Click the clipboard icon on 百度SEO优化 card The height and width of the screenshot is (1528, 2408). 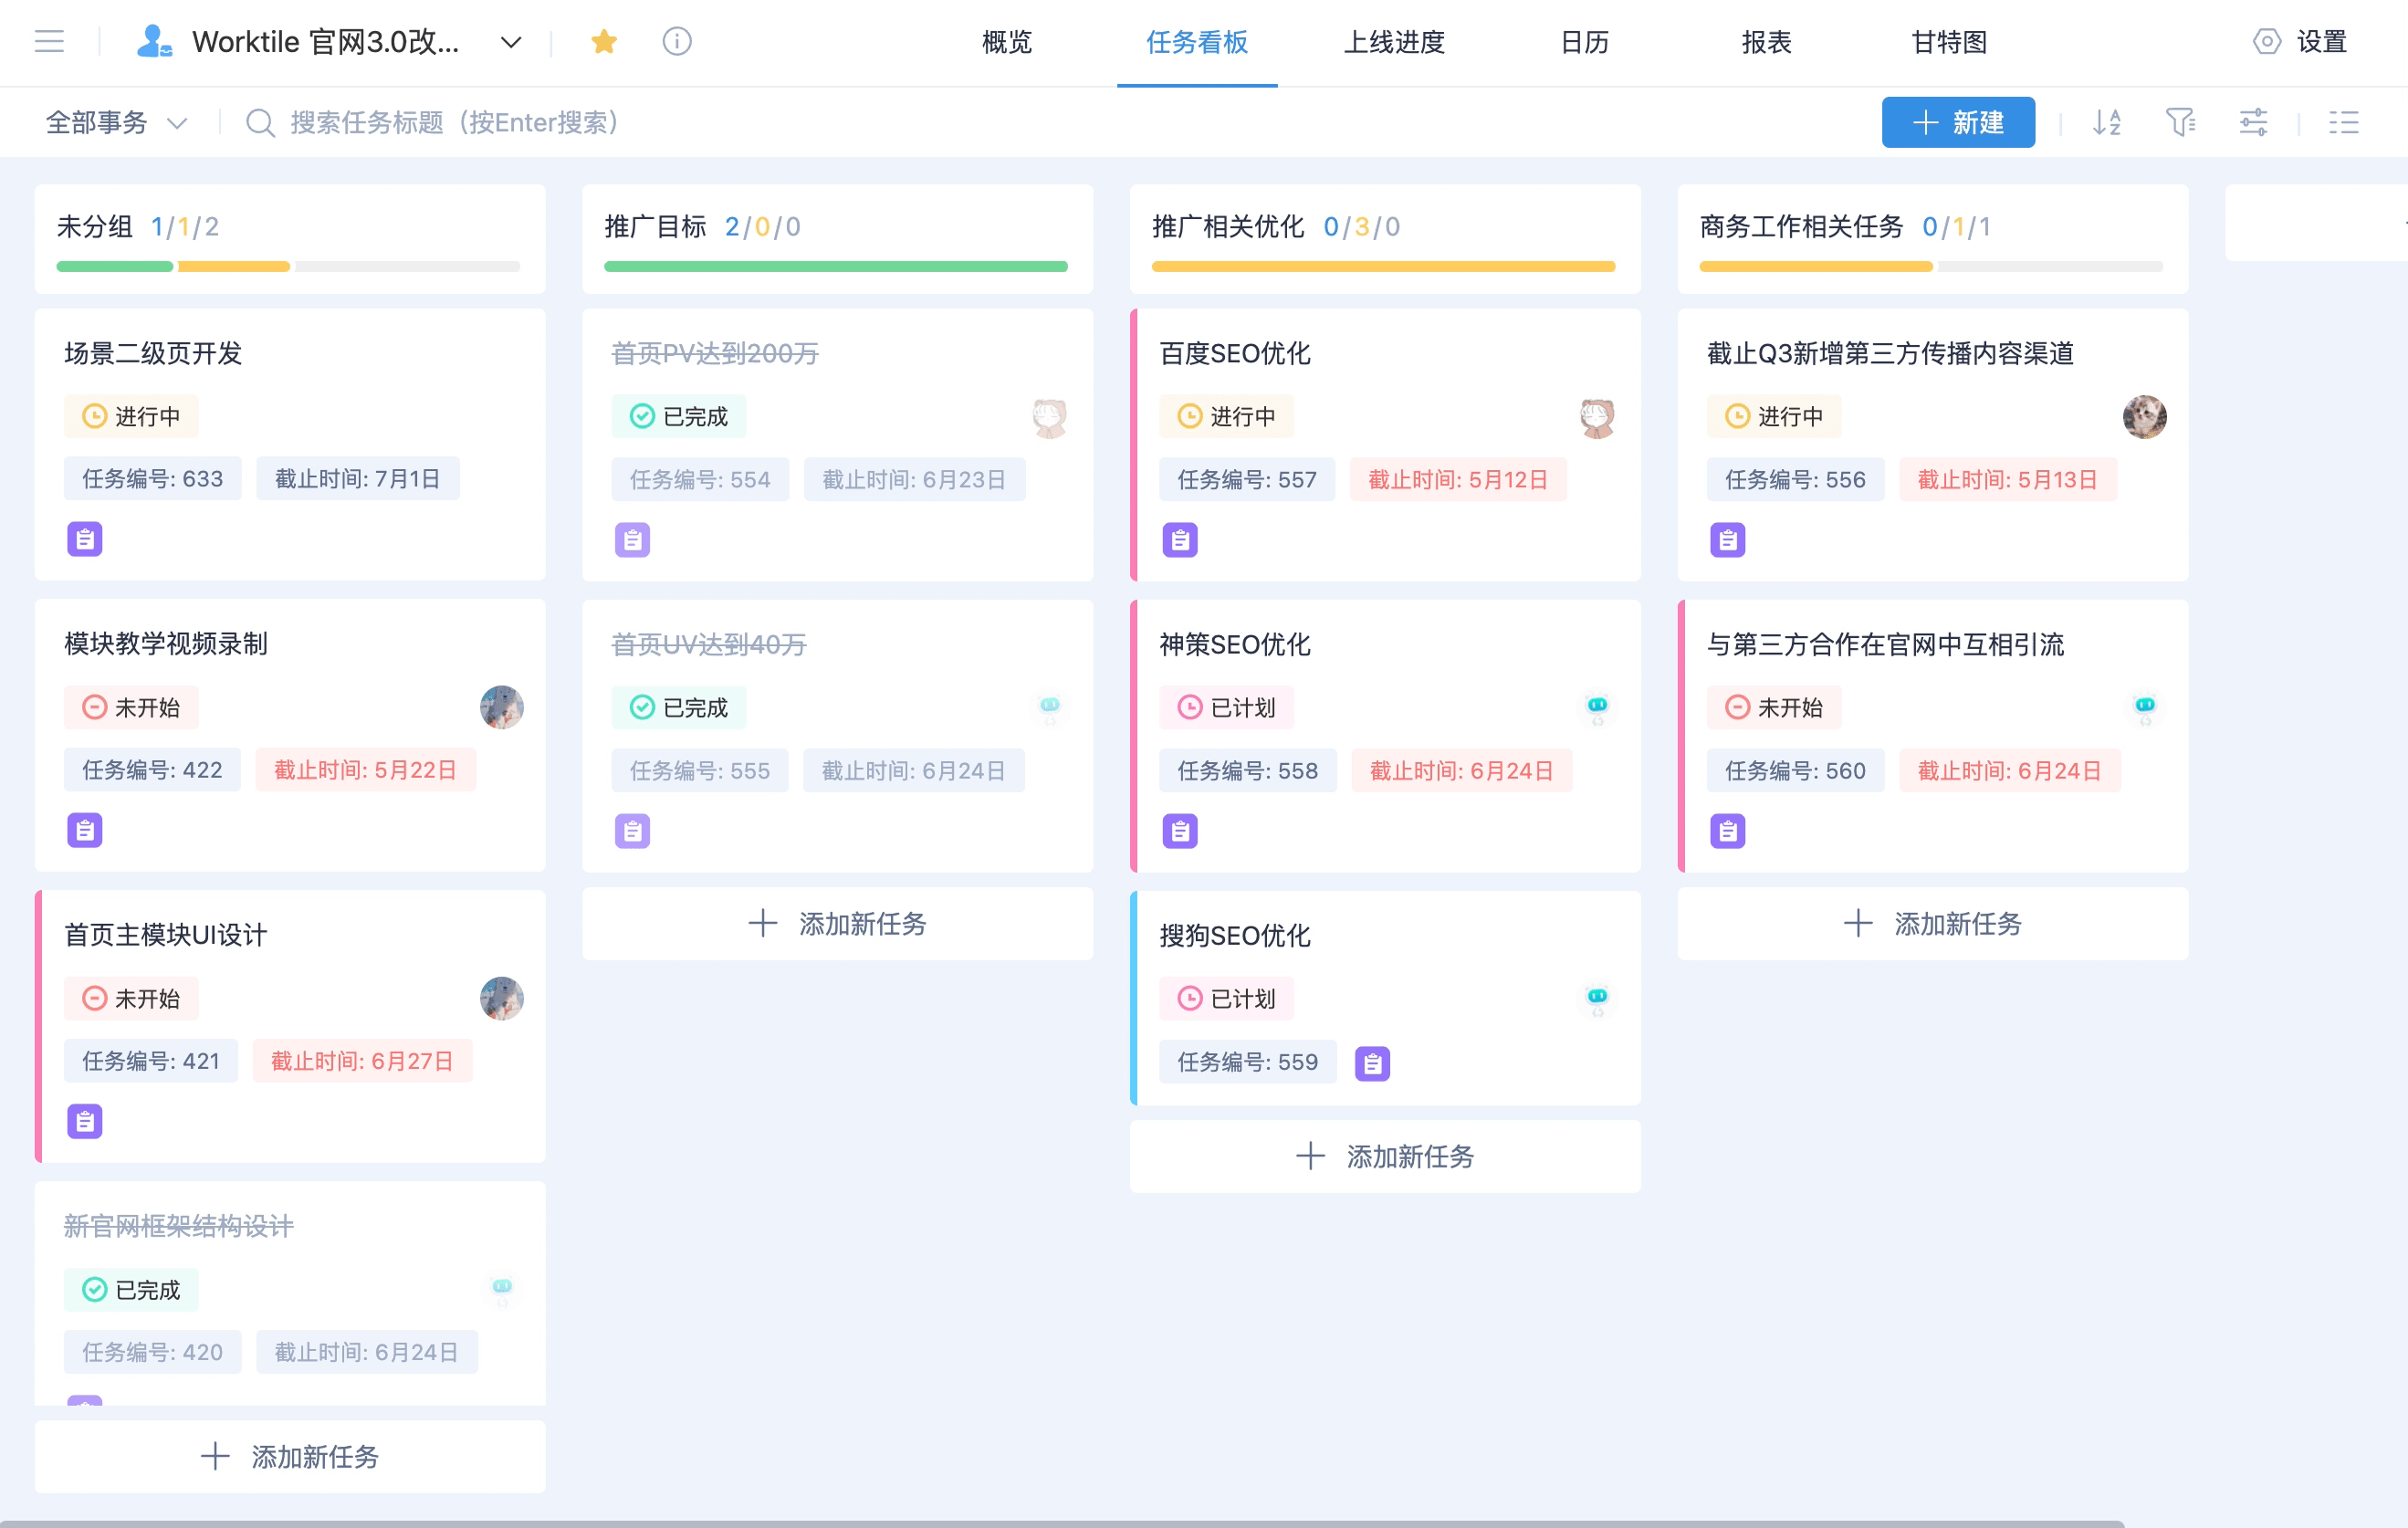[1180, 540]
